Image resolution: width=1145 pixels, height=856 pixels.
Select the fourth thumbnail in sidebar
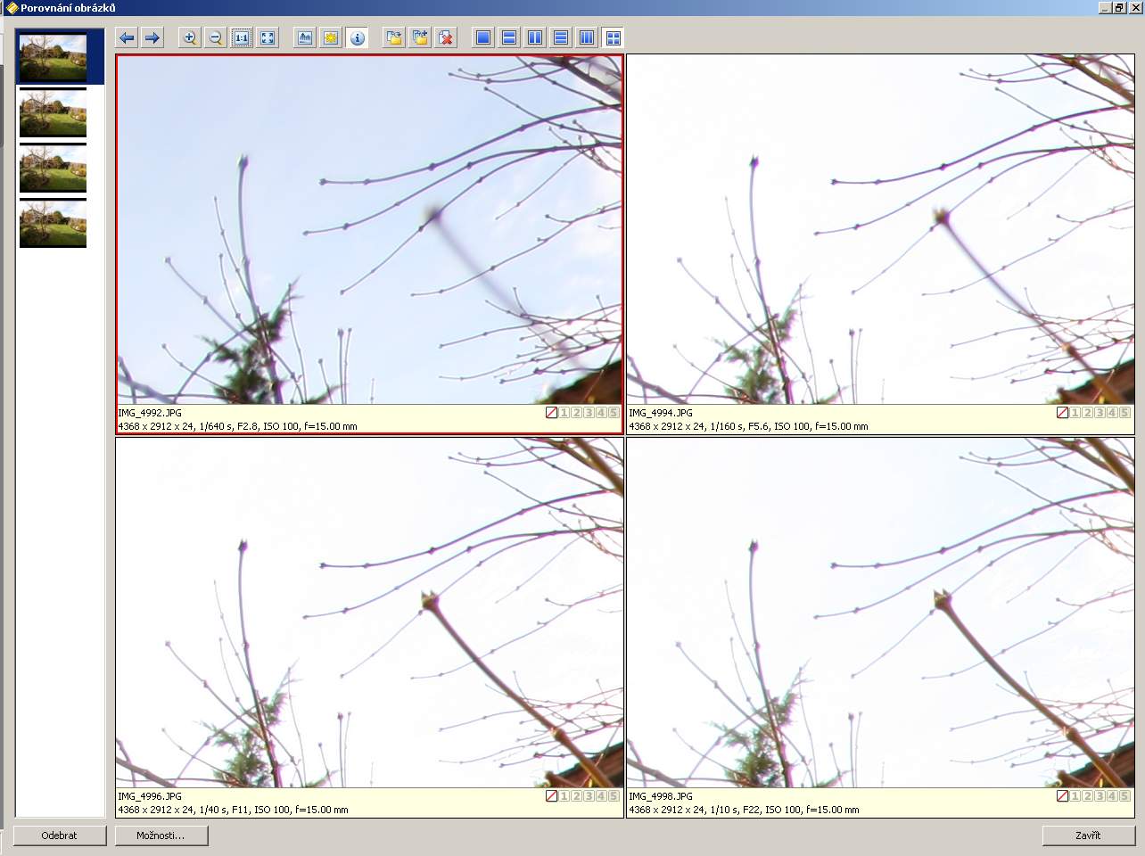(54, 224)
